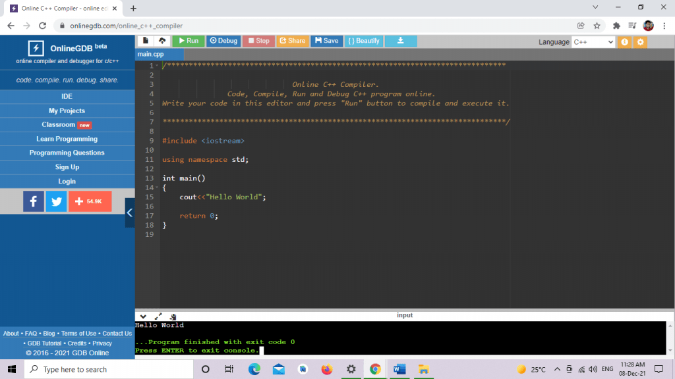Click the info icon beside settings

[x=623, y=41]
